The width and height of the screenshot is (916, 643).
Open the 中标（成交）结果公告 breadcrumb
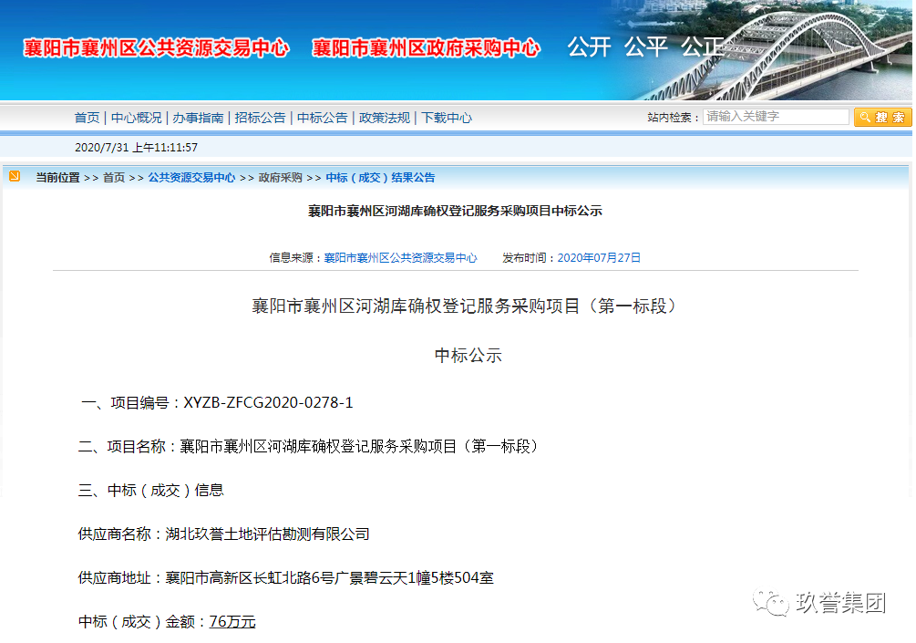click(378, 177)
